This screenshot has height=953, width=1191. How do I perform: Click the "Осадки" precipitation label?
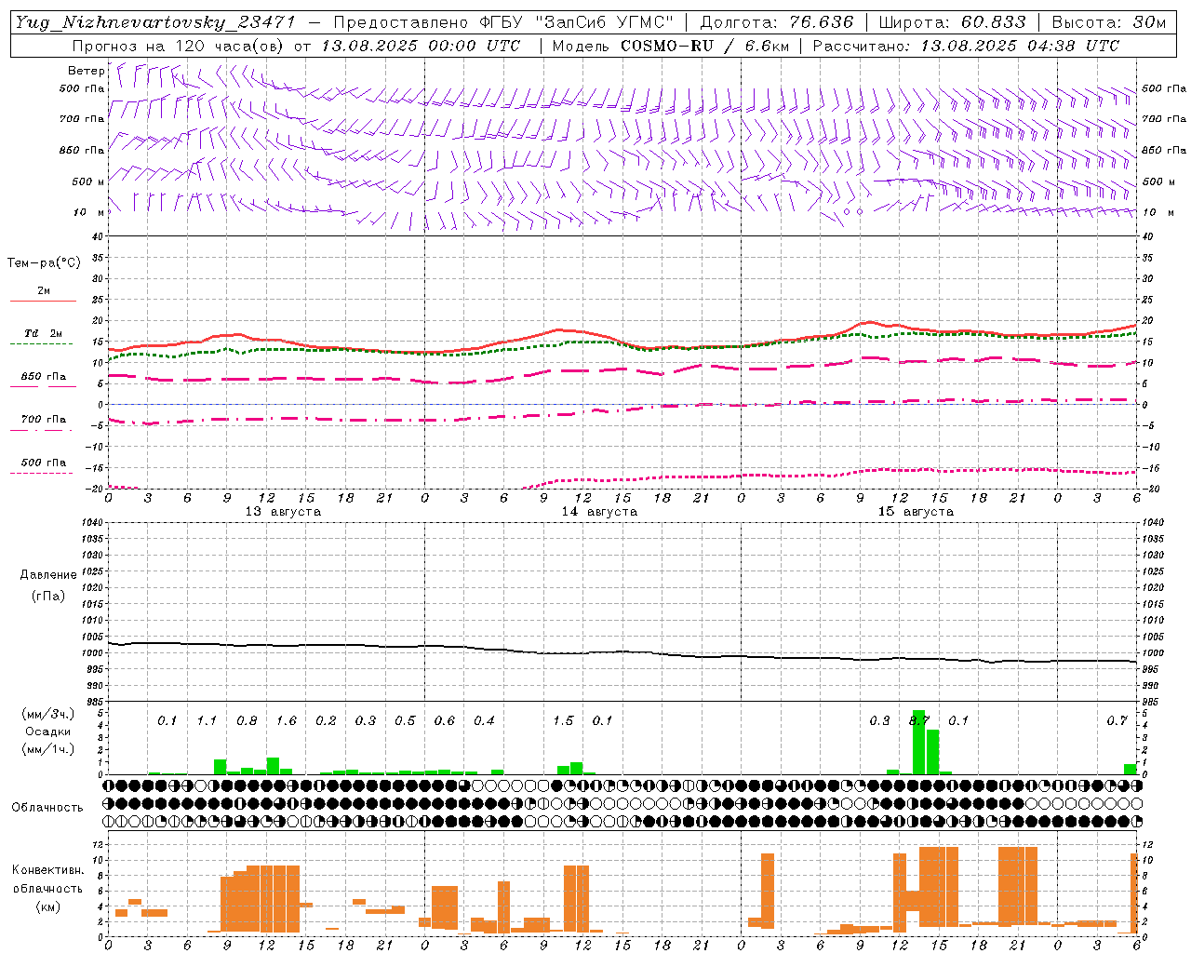47,732
